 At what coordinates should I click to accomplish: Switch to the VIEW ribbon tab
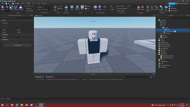click(38, 4)
